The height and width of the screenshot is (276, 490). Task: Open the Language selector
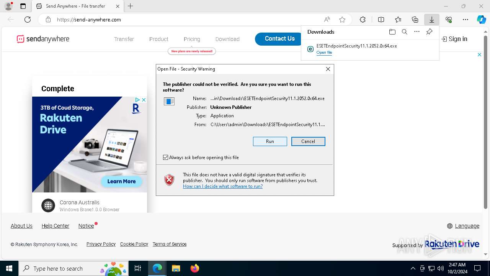[x=463, y=226]
